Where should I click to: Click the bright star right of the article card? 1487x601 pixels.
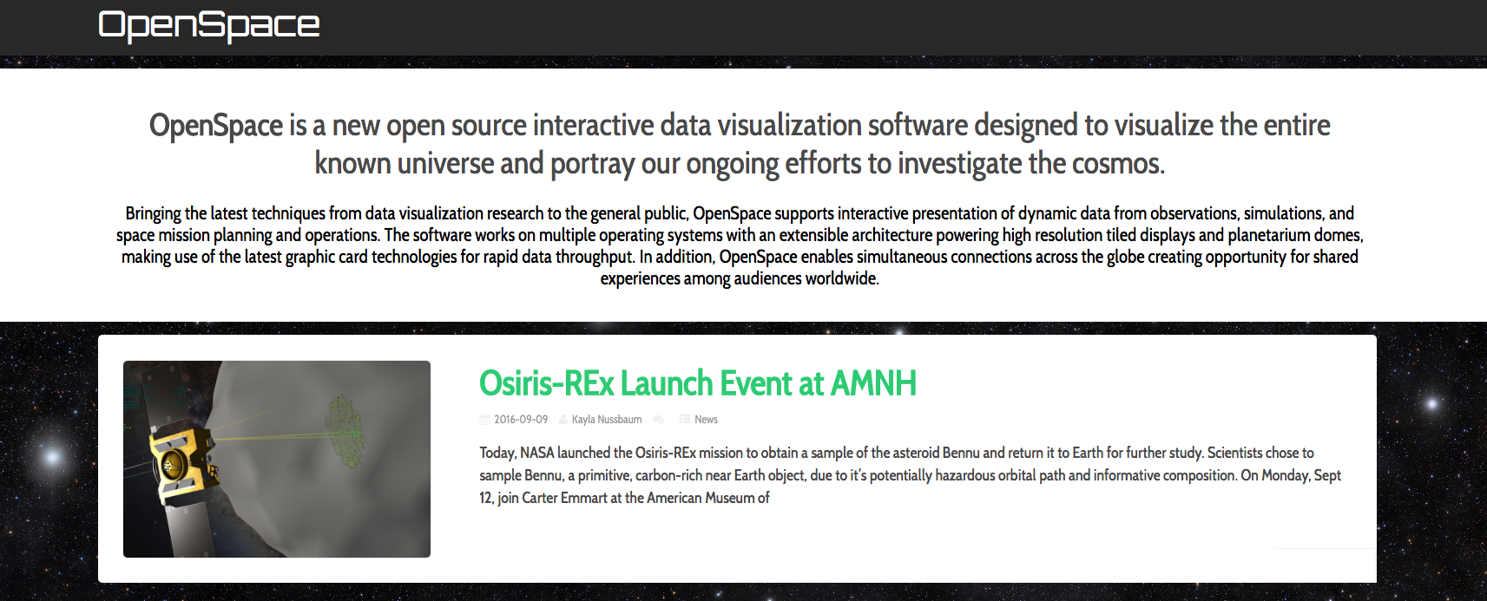click(x=1432, y=404)
